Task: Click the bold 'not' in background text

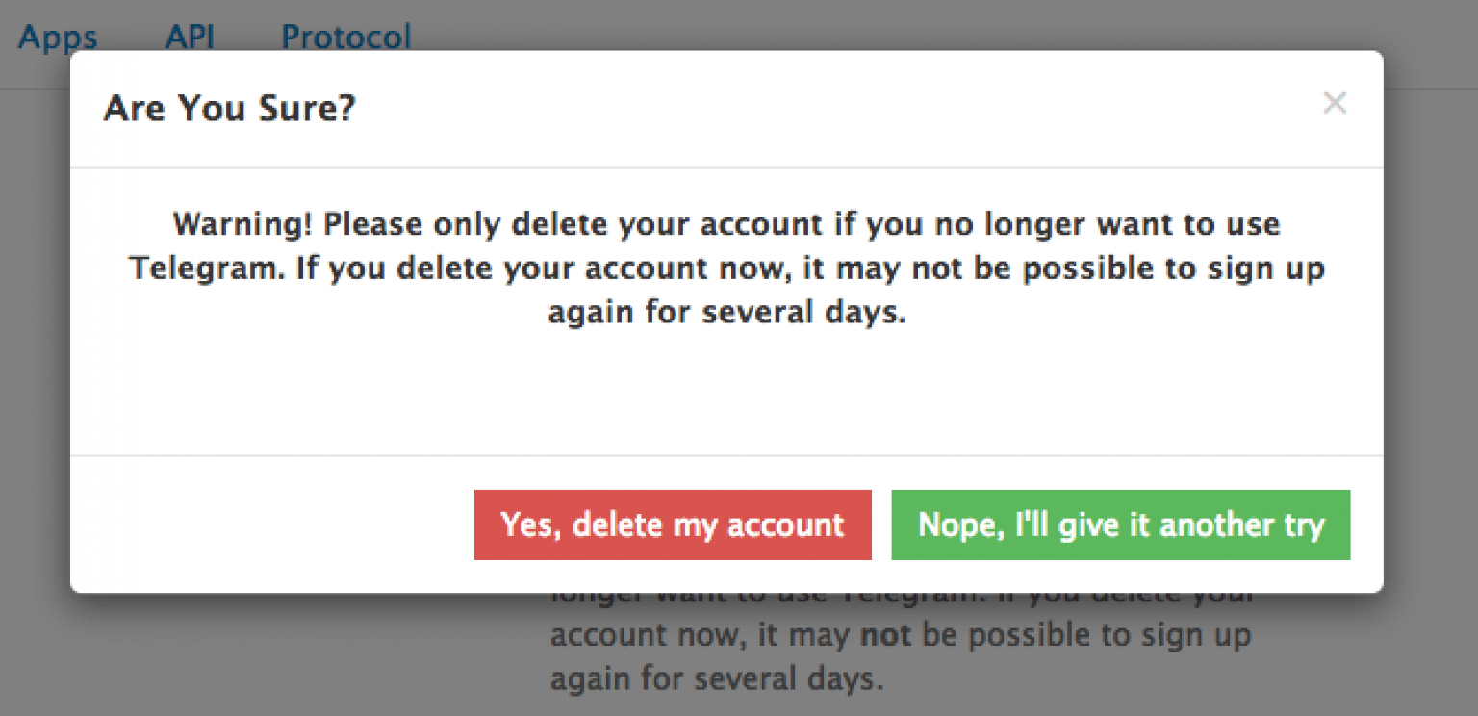Action: [x=877, y=636]
